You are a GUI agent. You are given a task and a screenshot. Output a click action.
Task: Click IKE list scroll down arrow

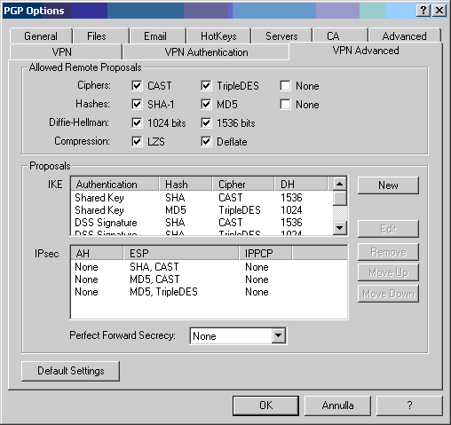340,228
